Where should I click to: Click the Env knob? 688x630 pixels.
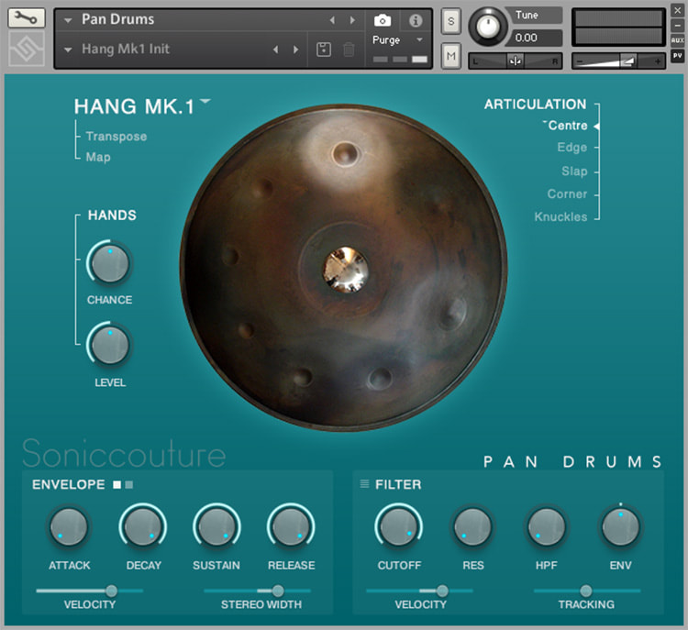[x=620, y=527]
